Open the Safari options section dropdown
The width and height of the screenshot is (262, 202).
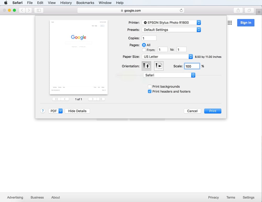pyautogui.click(x=169, y=75)
